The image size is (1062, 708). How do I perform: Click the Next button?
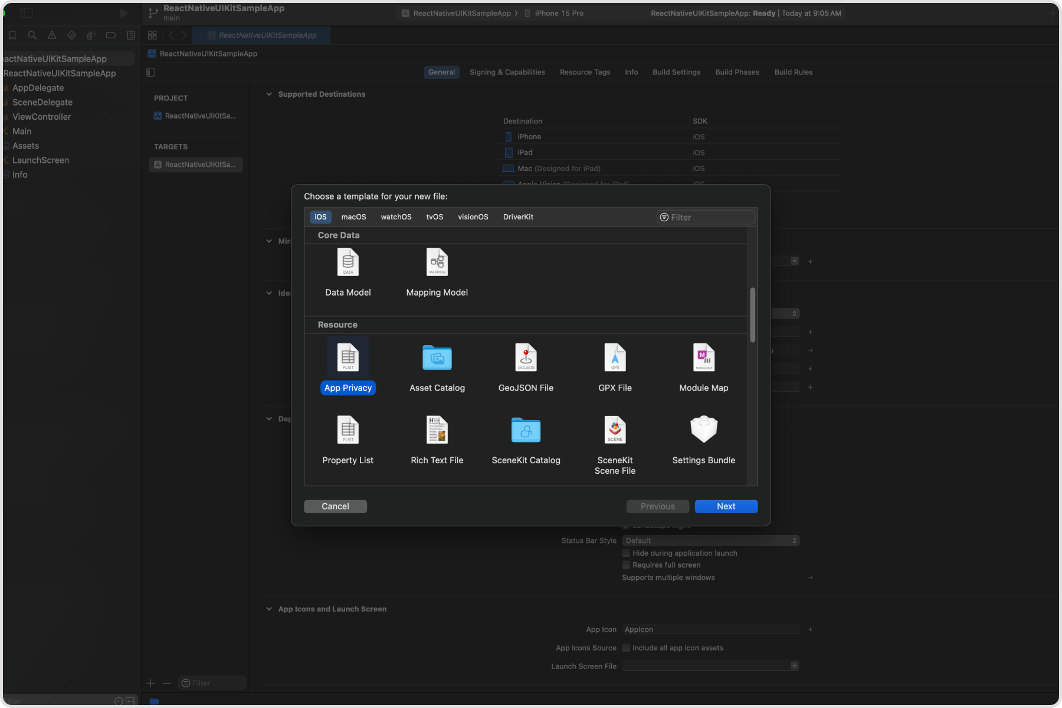click(x=726, y=506)
